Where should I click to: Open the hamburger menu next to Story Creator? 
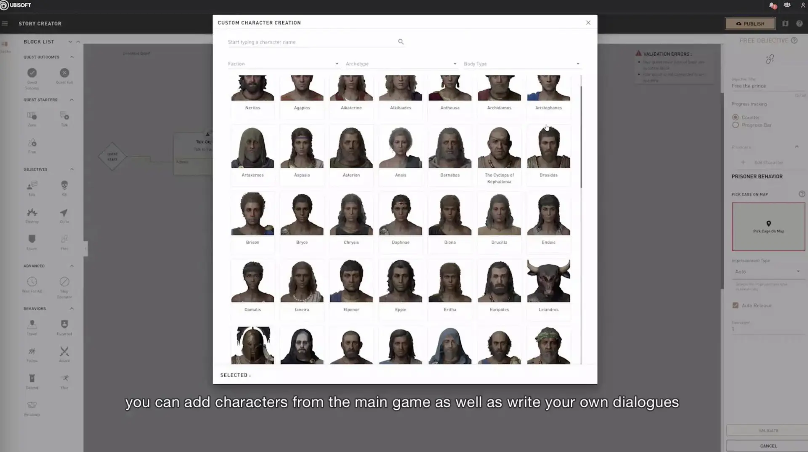point(5,24)
